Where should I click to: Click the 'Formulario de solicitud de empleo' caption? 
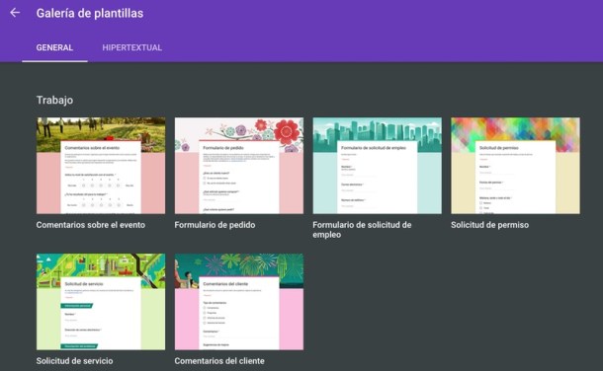(362, 230)
